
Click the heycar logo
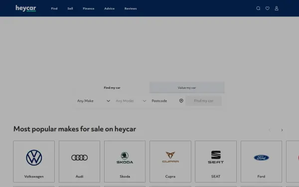(26, 8)
